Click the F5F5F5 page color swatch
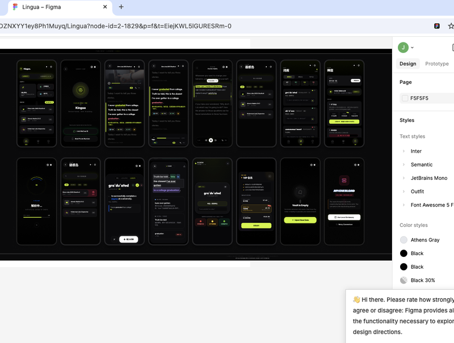The height and width of the screenshot is (343, 454). point(405,98)
